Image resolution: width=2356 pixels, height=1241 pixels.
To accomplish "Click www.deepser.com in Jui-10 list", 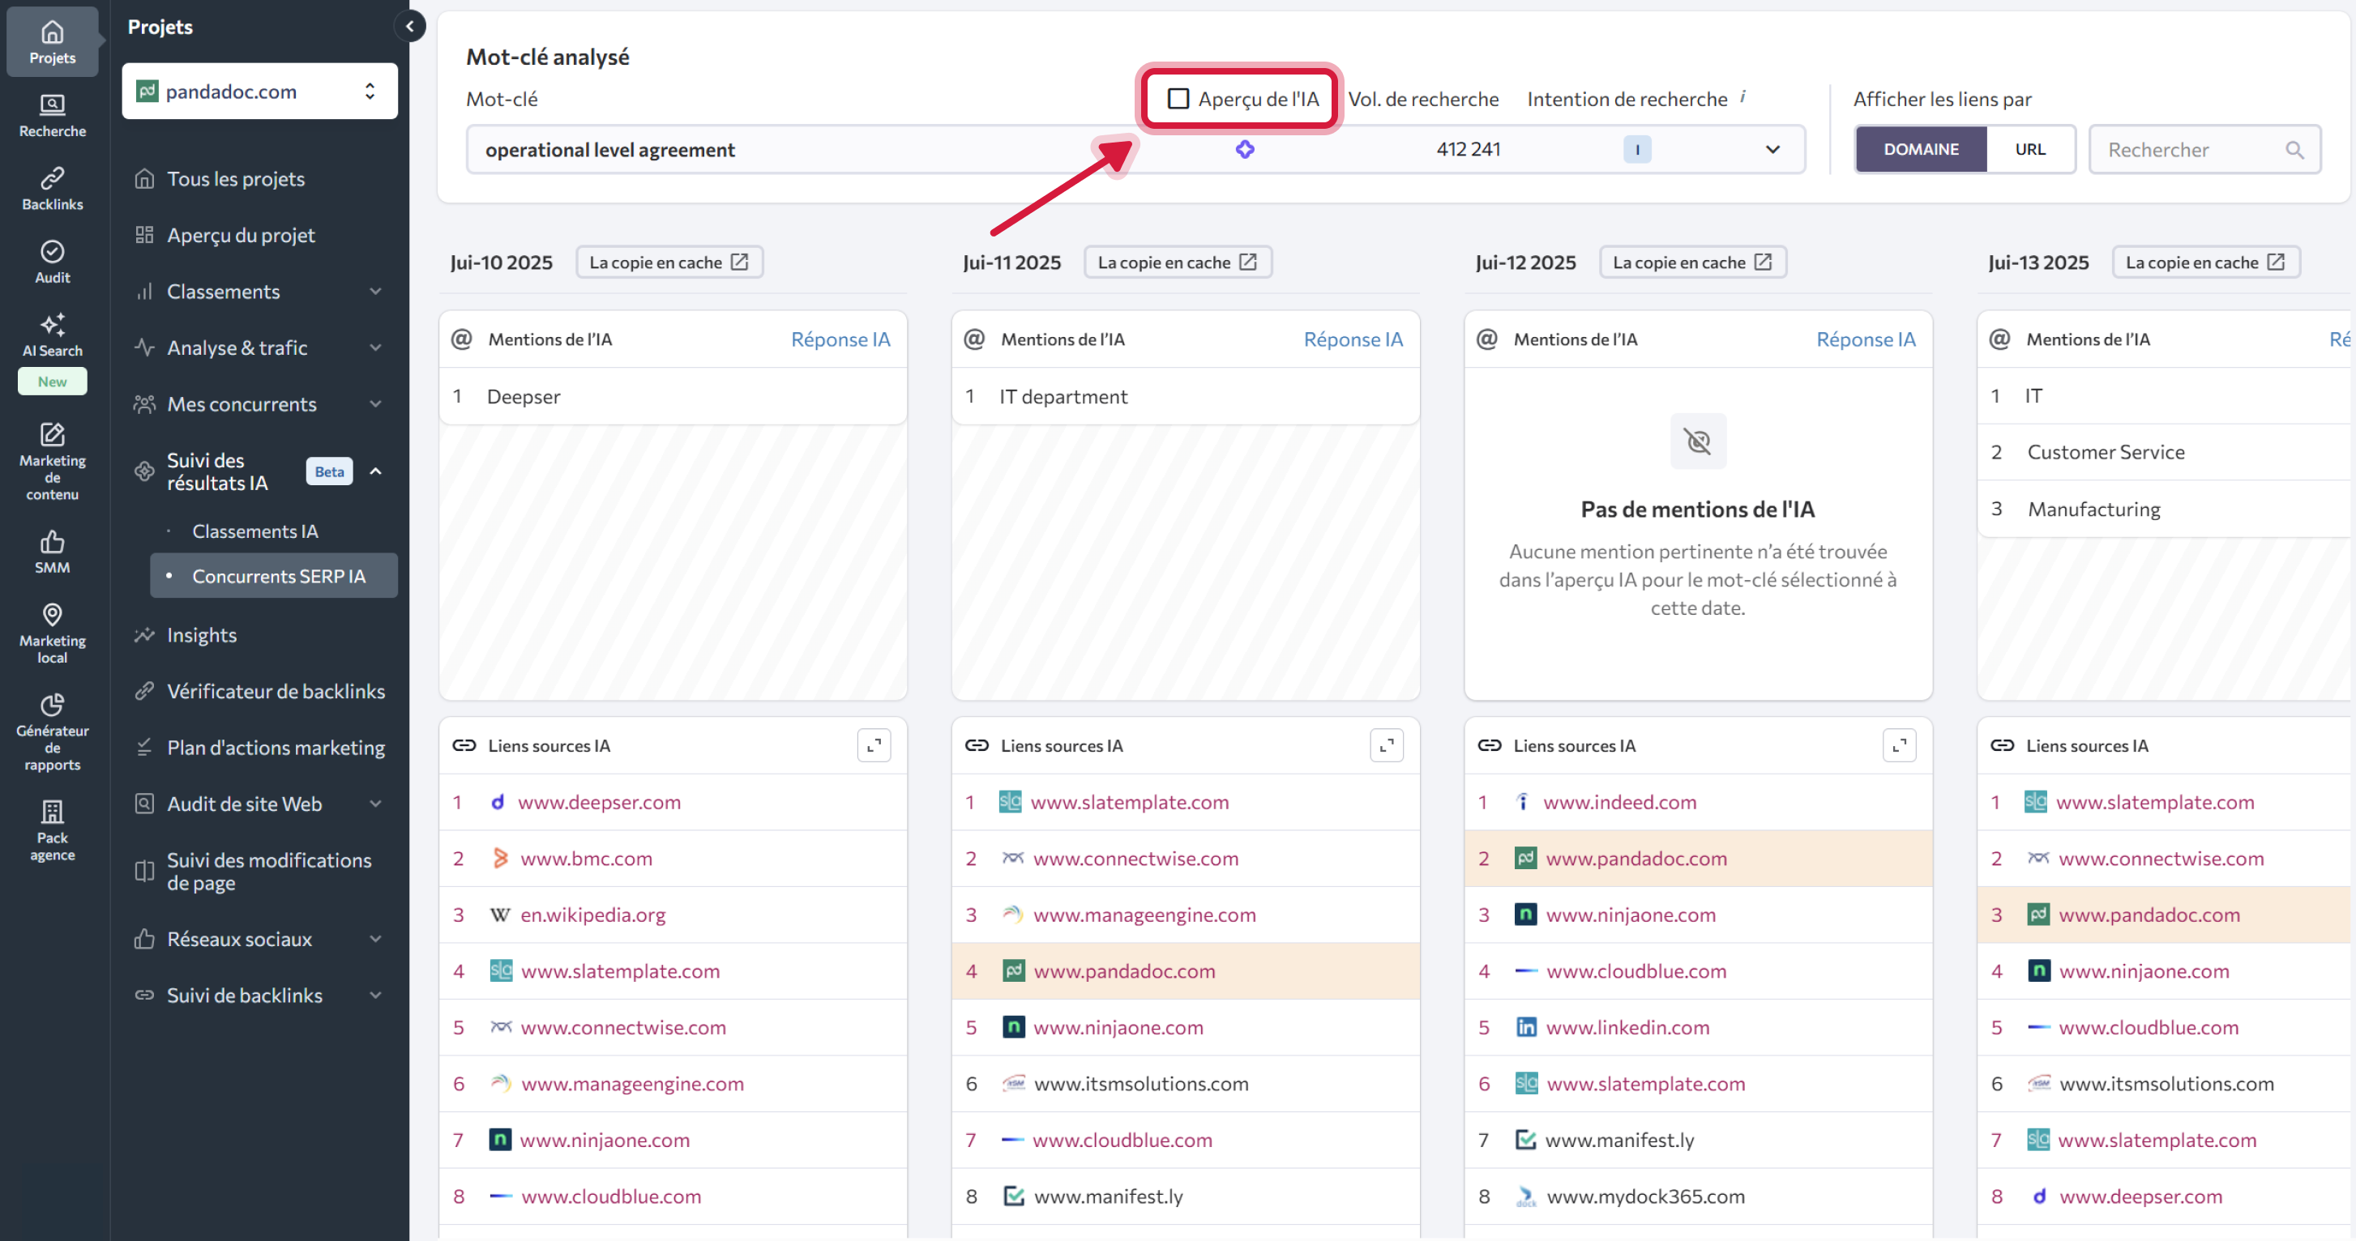I will [x=599, y=801].
